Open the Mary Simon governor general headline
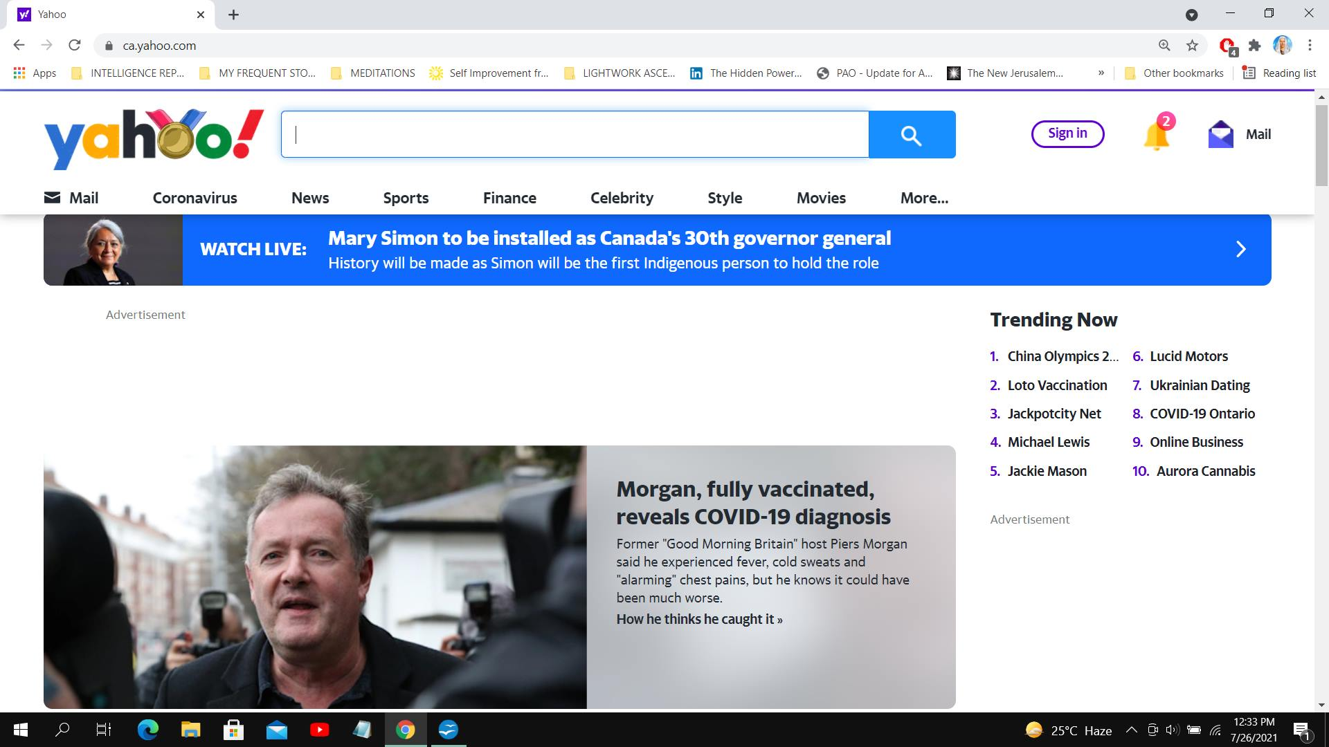1329x747 pixels. click(609, 238)
